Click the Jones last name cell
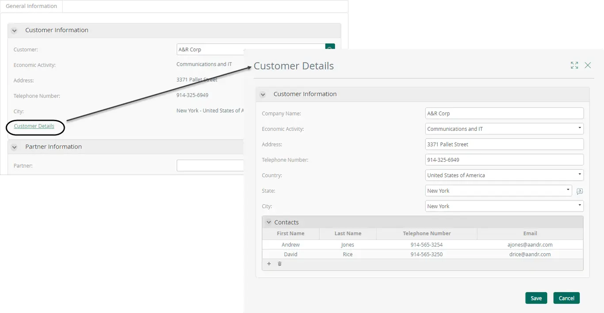Image resolution: width=604 pixels, height=313 pixels. click(x=348, y=244)
